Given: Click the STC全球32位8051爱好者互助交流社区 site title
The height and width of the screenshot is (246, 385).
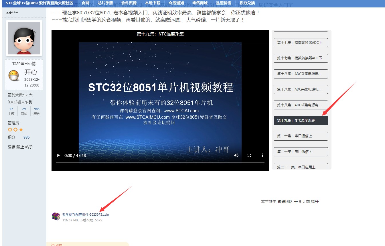Looking at the screenshot, I should (40, 3).
